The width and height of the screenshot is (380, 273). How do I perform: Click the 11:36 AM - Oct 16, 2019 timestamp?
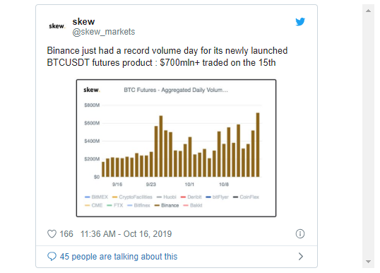126,234
